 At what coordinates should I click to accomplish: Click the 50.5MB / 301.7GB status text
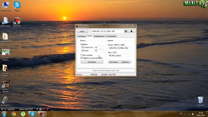pyautogui.click(x=108, y=75)
